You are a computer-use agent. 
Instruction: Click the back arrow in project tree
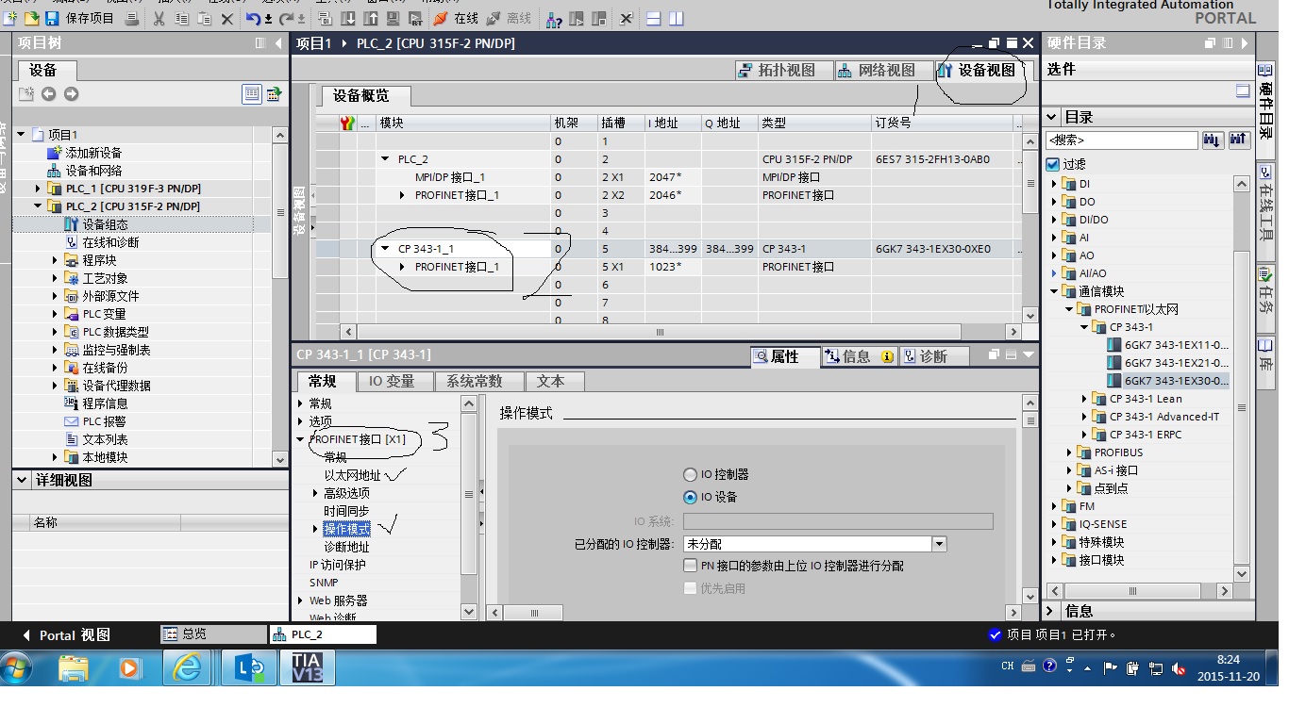pos(48,93)
